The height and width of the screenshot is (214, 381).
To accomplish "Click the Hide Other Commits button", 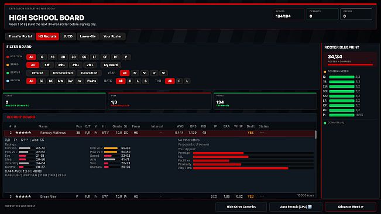I will click(241, 207).
